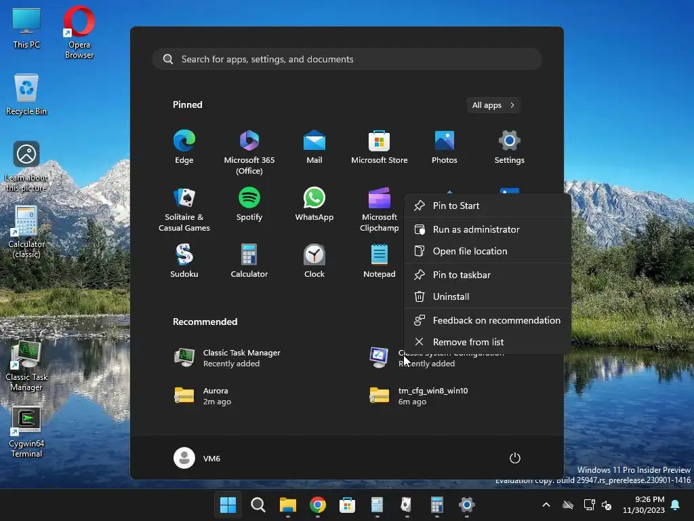694x521 pixels.
Task: Launch the Sudoku game
Action: click(x=184, y=261)
